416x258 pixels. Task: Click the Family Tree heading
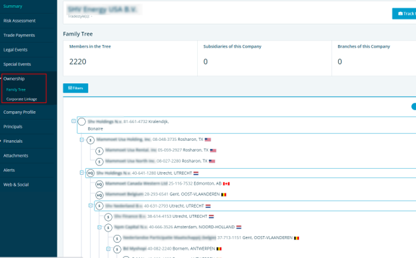click(78, 34)
